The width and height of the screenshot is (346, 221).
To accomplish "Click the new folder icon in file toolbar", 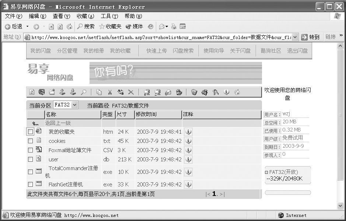I will click(52, 92).
